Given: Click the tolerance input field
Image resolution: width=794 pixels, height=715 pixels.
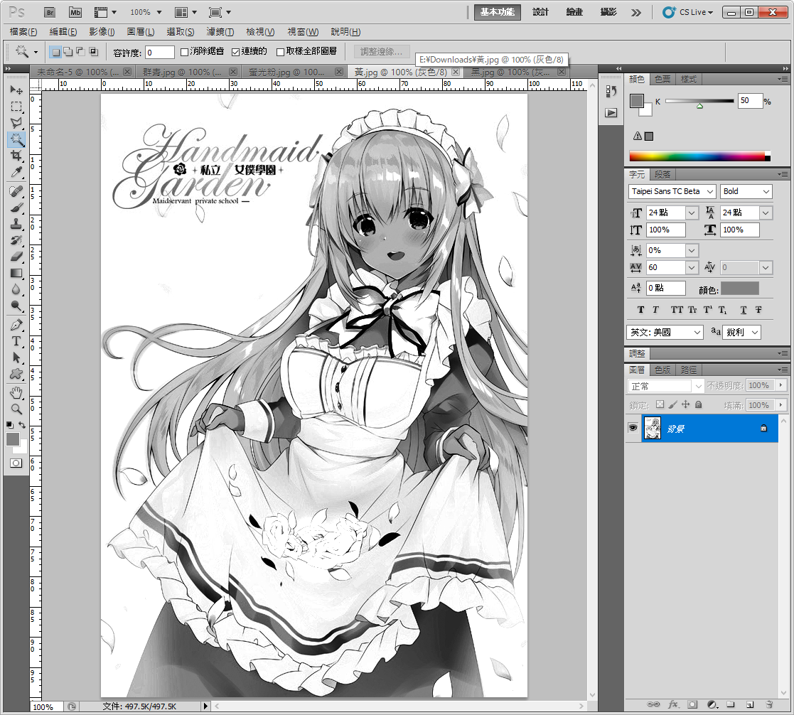Looking at the screenshot, I should (159, 52).
